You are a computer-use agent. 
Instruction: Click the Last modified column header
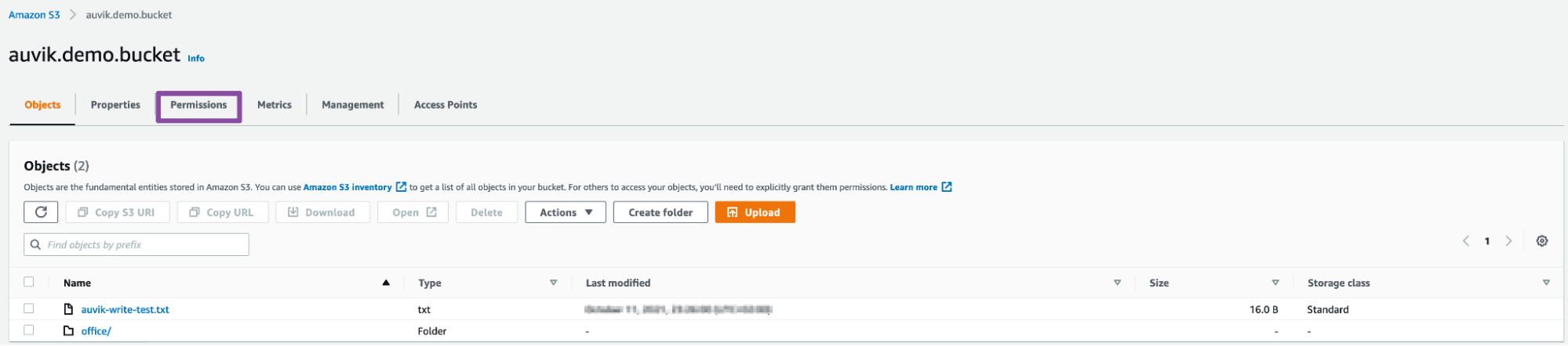coord(618,283)
